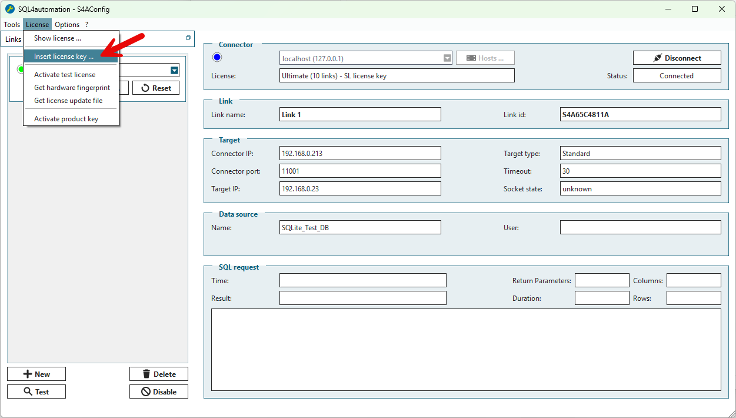Click the Delete link button

click(159, 374)
